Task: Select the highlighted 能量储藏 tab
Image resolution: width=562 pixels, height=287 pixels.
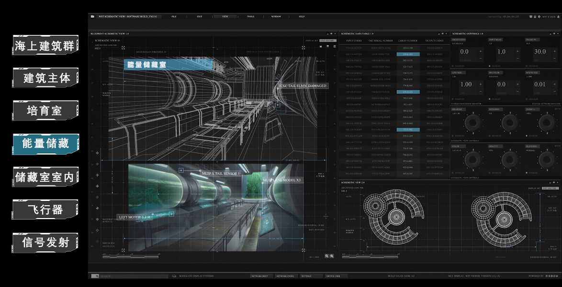Action: coord(45,144)
